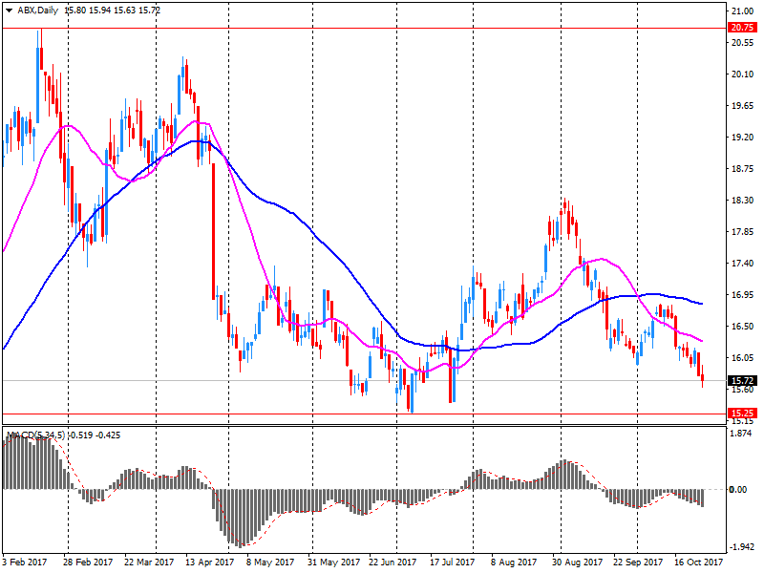Click the 17.40 price axis label
This screenshot has height=573, width=764.
tap(743, 264)
